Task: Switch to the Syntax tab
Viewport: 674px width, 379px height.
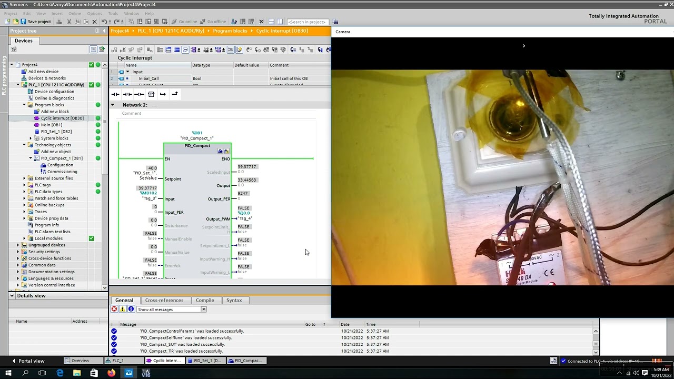Action: tap(234, 300)
